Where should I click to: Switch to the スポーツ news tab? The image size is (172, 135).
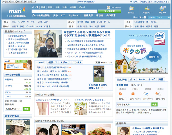tap(65, 63)
